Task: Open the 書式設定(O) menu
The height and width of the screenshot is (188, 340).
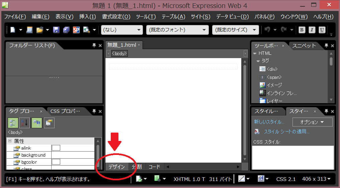Action: pyautogui.click(x=116, y=17)
